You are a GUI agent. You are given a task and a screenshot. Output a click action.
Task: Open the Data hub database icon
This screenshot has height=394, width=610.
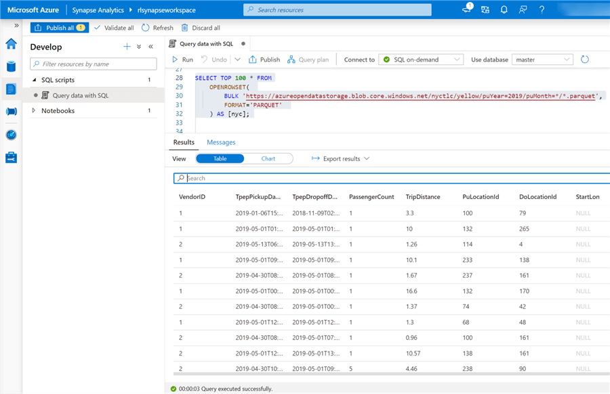[x=11, y=66]
